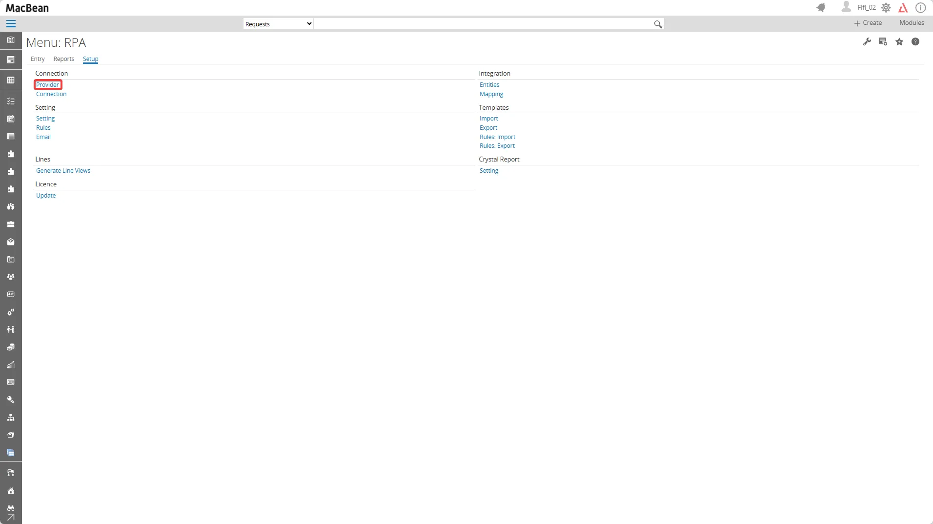Open the Requests dropdown
The height and width of the screenshot is (524, 933).
click(277, 23)
